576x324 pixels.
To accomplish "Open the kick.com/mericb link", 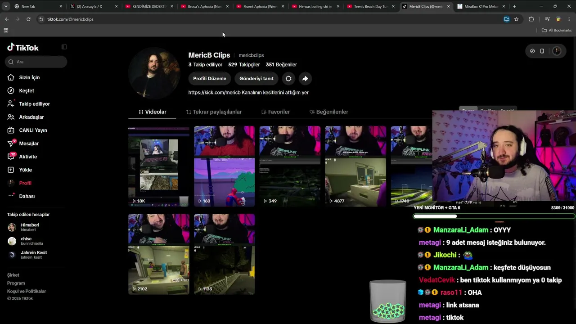I will tap(215, 92).
